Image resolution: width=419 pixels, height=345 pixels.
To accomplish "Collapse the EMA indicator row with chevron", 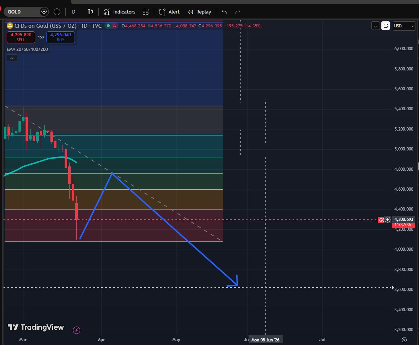I will [12, 58].
